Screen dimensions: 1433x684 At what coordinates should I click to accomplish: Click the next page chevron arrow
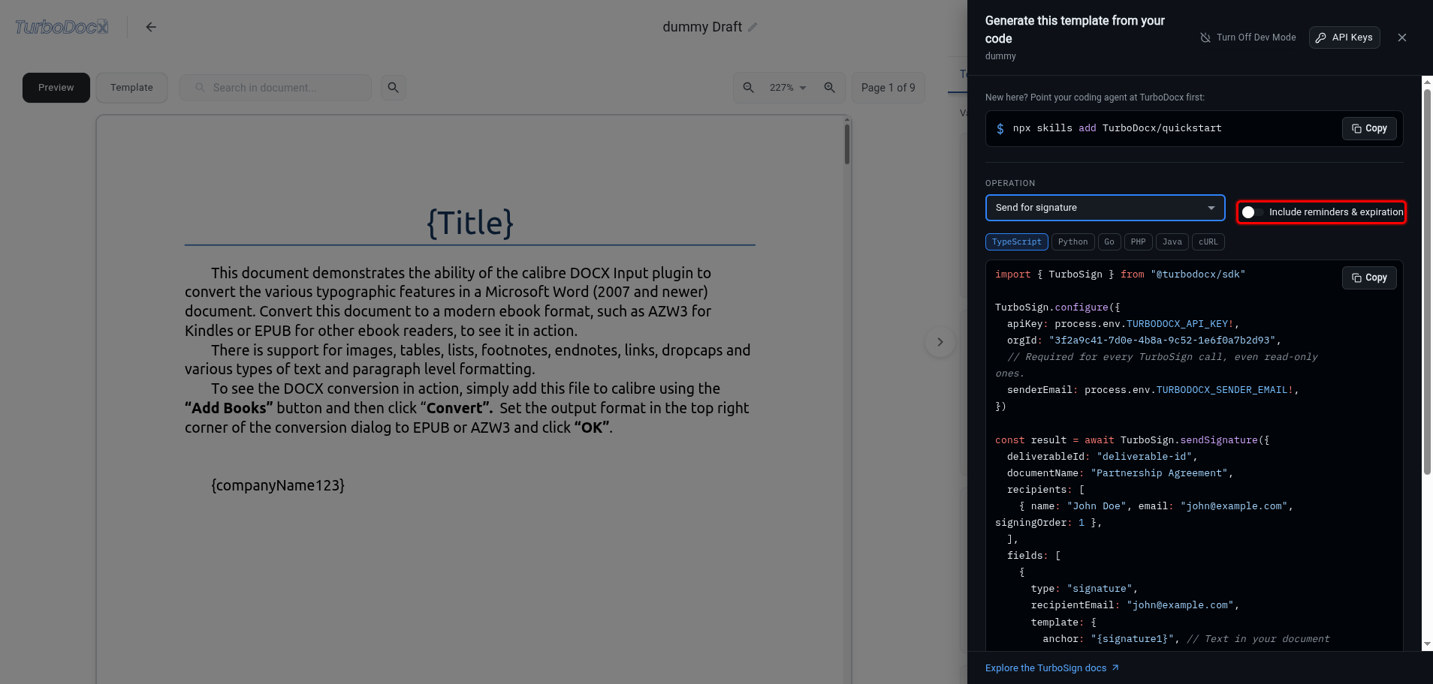pyautogui.click(x=940, y=342)
